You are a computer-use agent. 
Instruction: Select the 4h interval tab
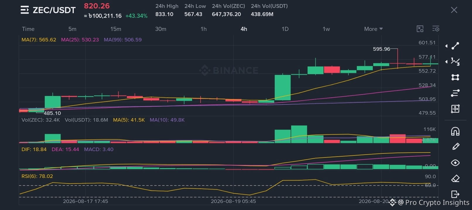point(244,29)
